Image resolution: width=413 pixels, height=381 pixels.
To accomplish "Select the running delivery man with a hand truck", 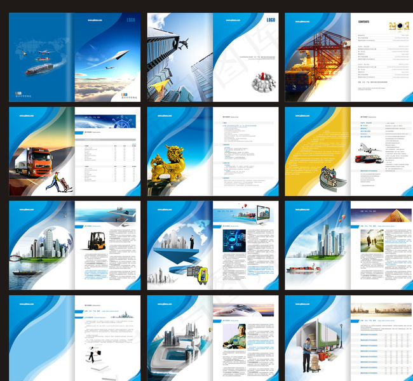I will tap(58, 182).
